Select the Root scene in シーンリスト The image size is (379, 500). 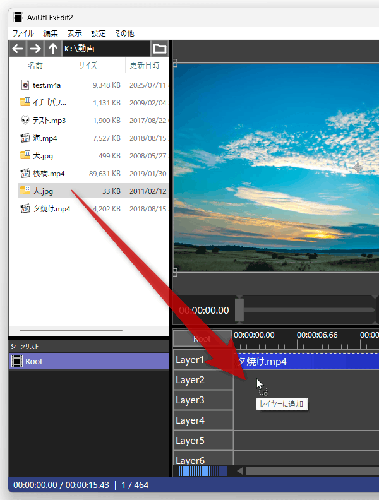point(88,361)
